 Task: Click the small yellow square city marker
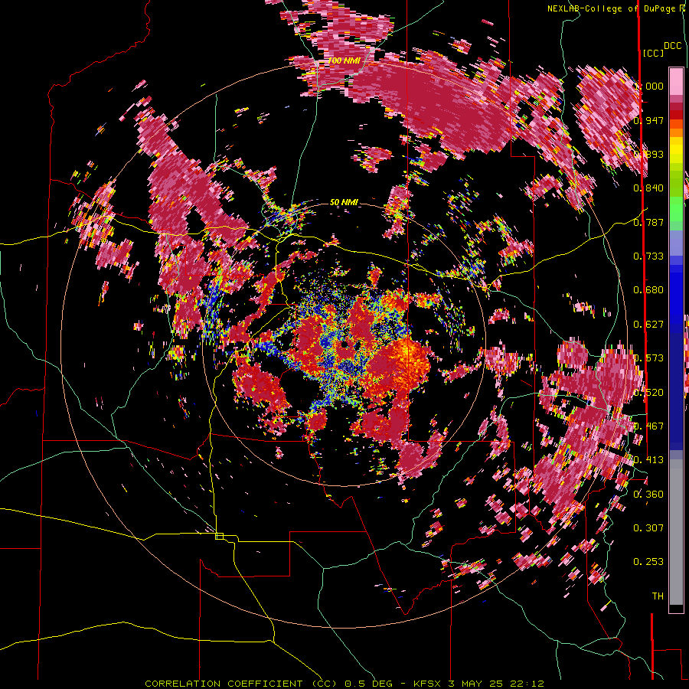tap(219, 536)
